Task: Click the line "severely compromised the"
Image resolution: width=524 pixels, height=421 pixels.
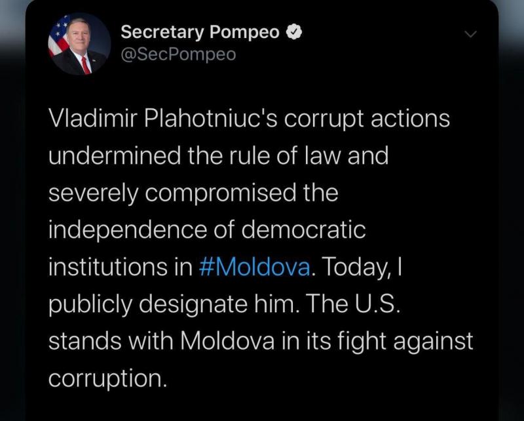Action: click(193, 193)
